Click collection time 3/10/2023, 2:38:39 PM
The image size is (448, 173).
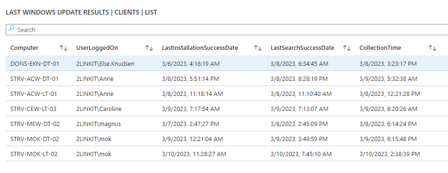pyautogui.click(x=390, y=155)
